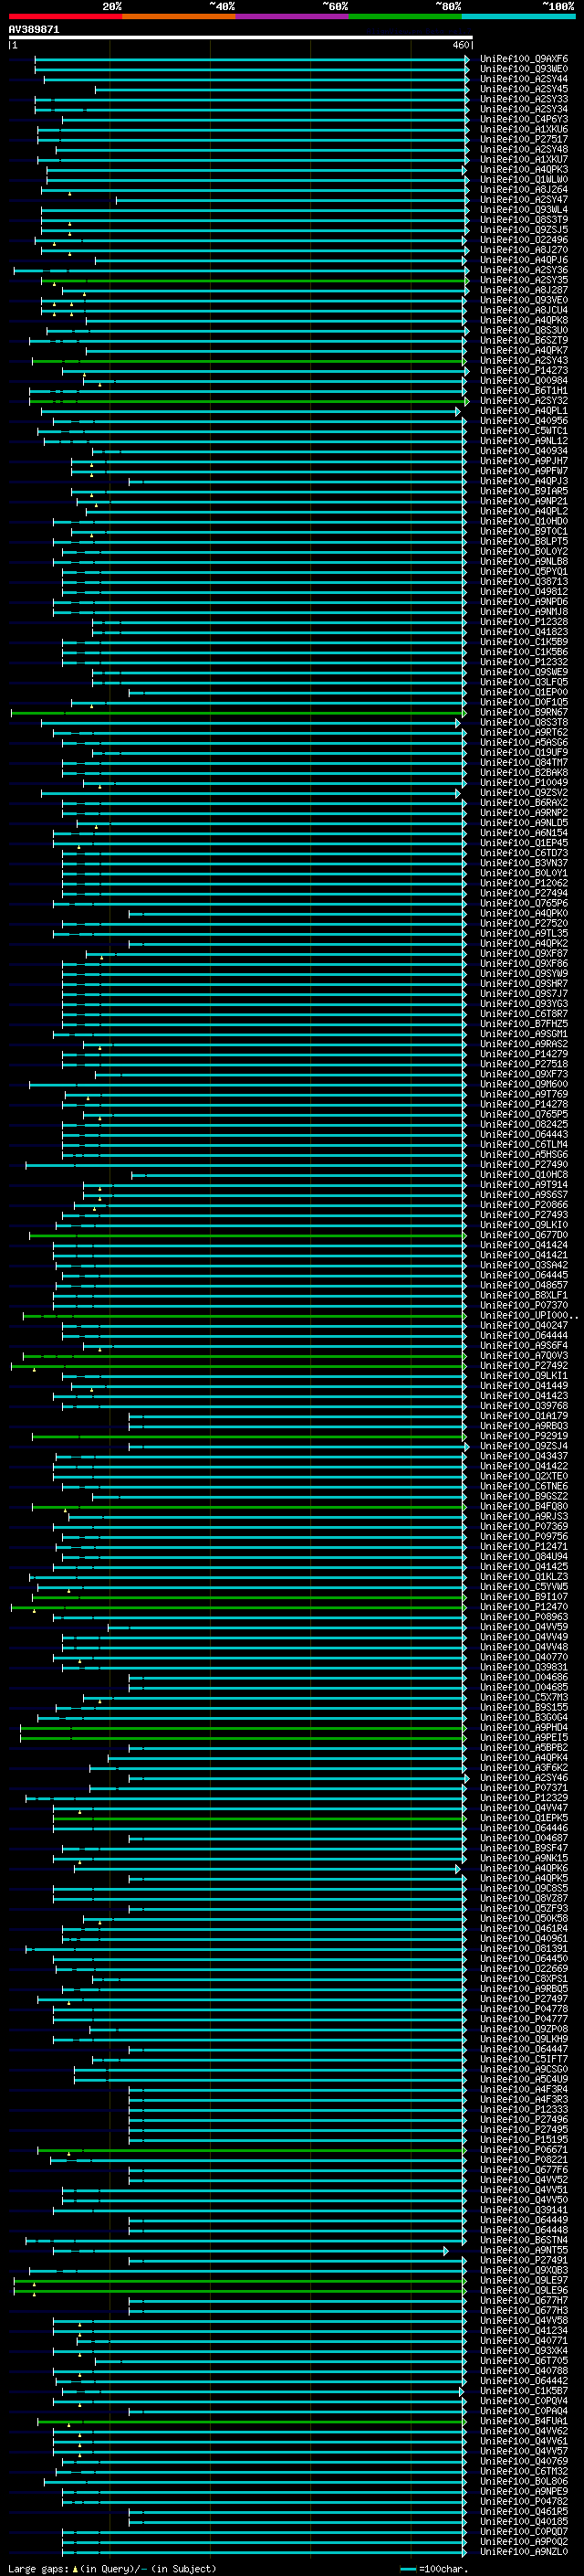Click the green ~80% identity legend segment
Screen dimensions: 584x2576
coord(405,17)
